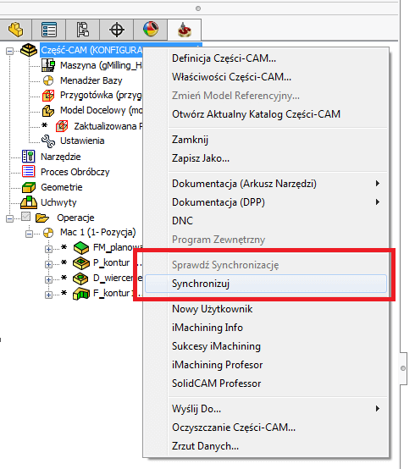Screen dimensions: 415x469
Task: Collapse the Mac 1 (1- Pozycja) node
Action: 30,234
